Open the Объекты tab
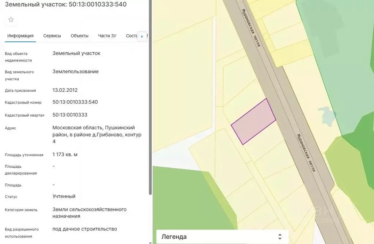374x244 pixels. pos(79,36)
